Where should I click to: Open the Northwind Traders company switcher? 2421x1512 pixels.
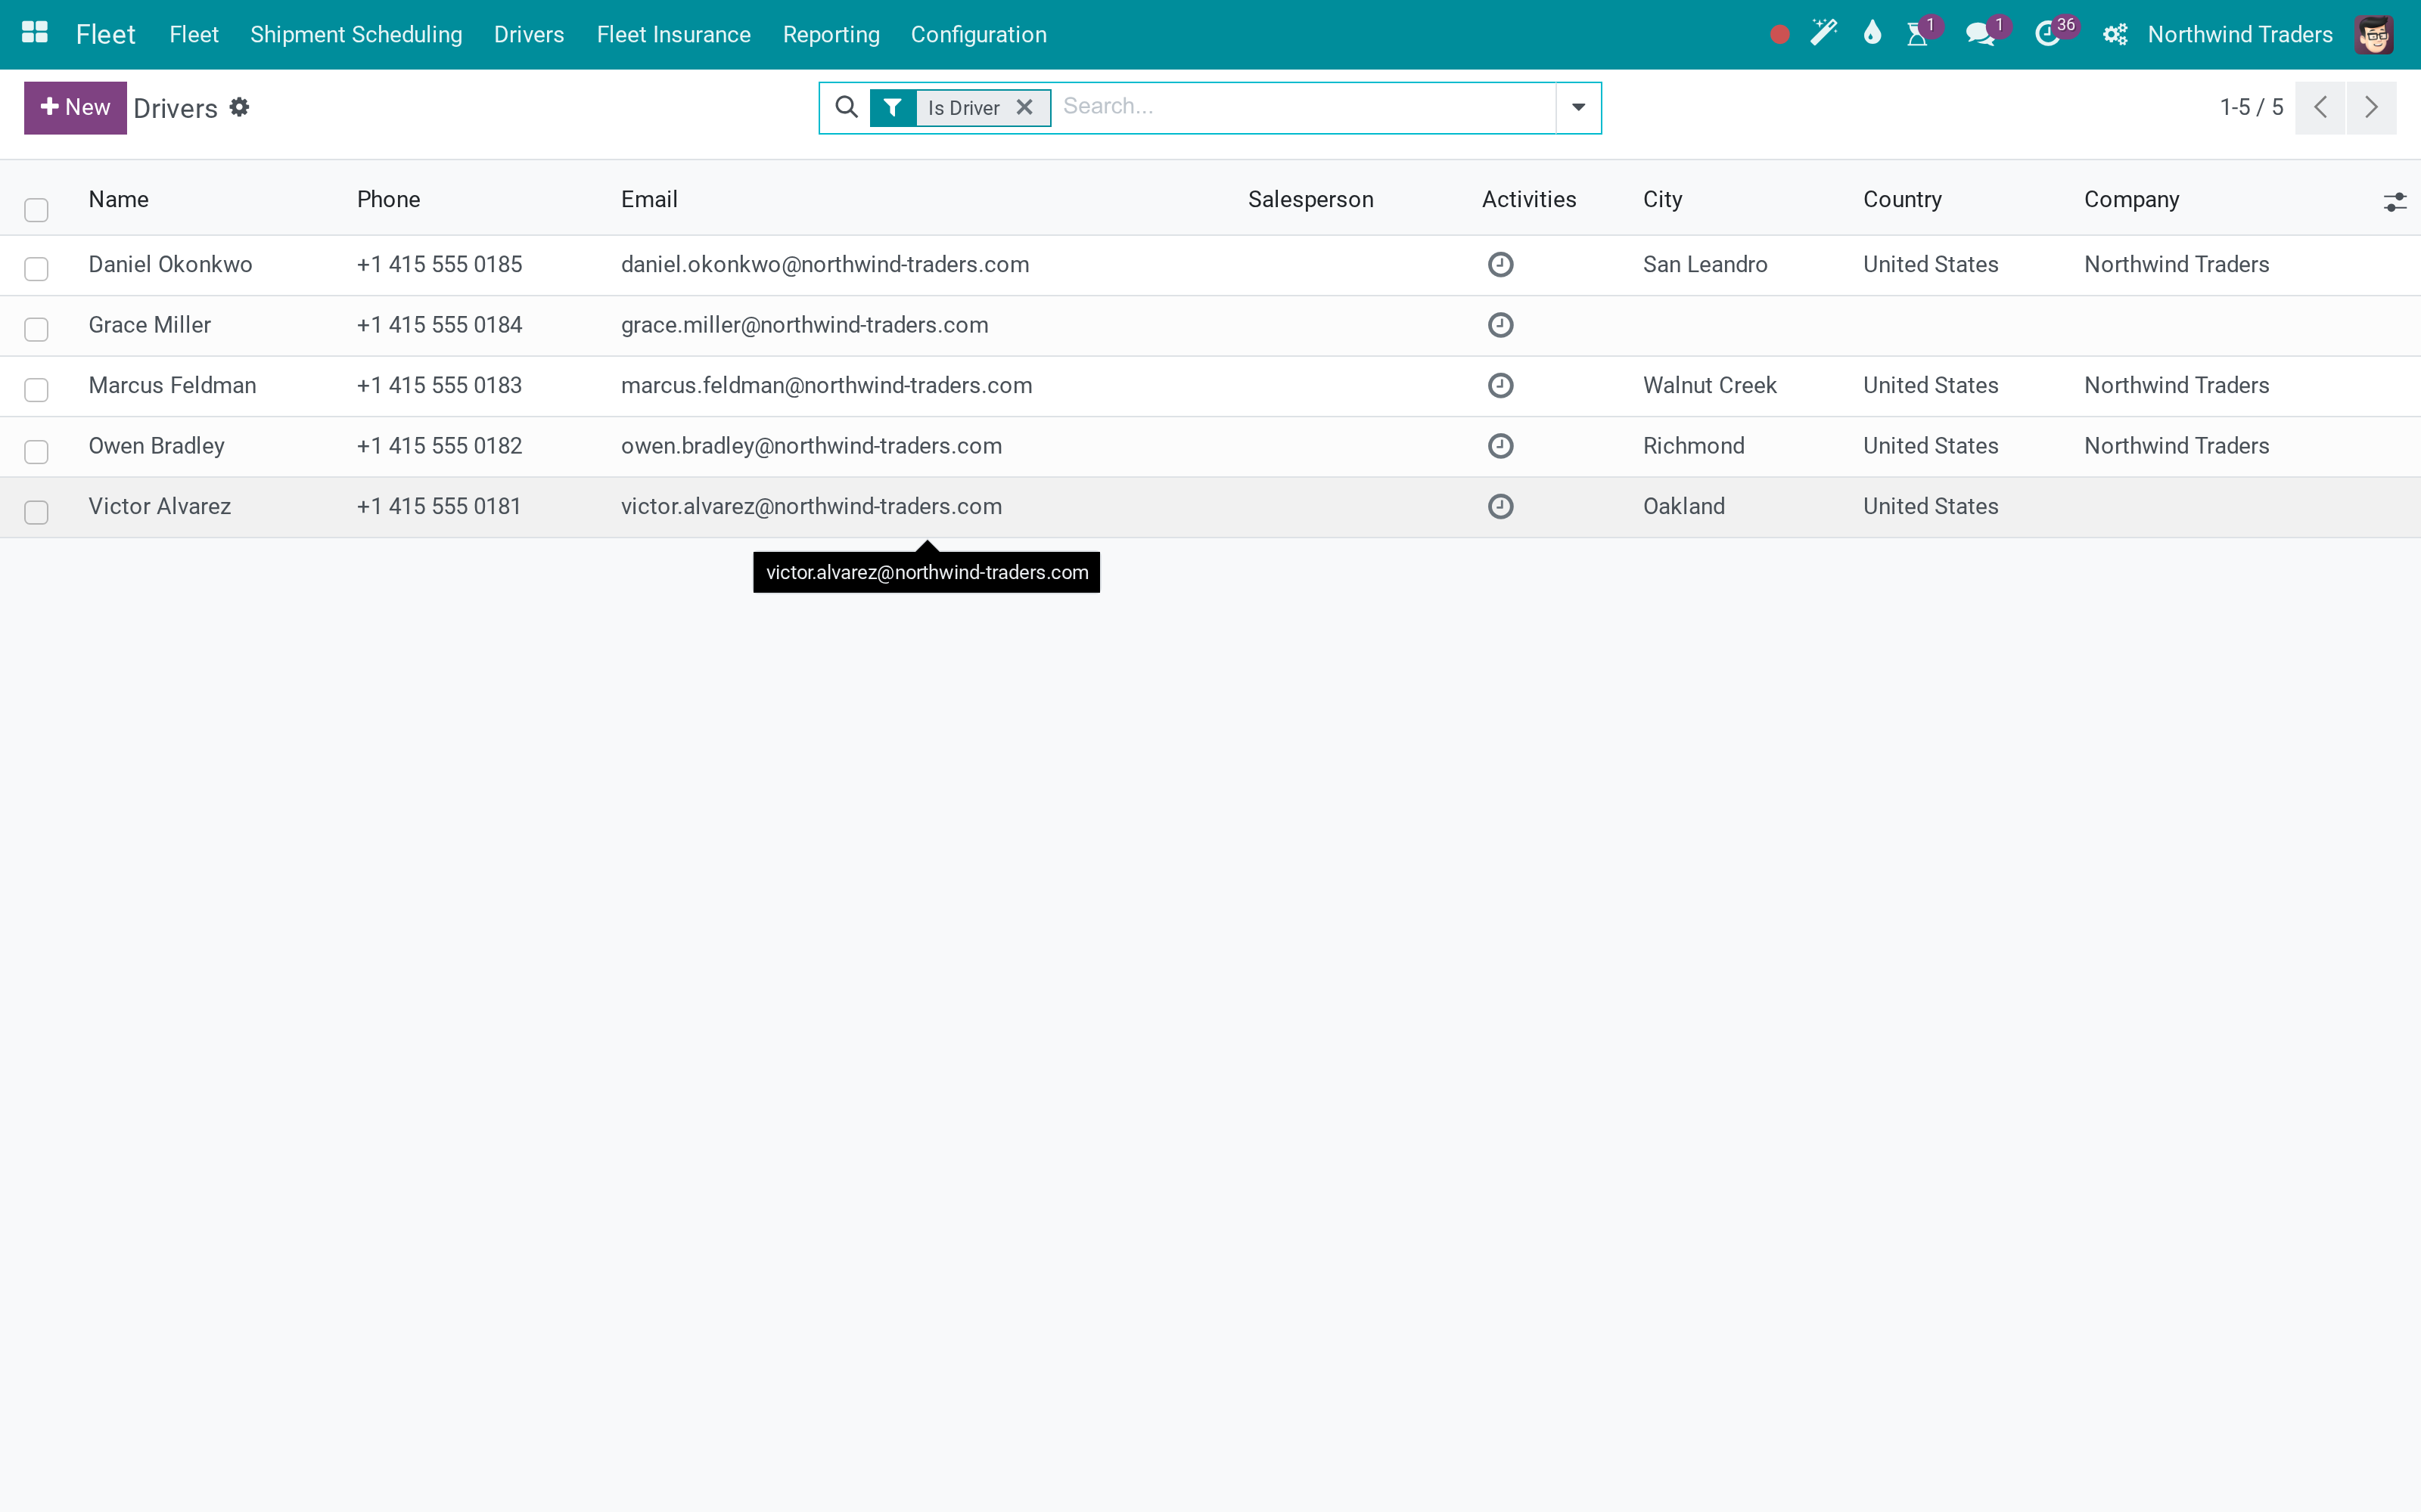coord(2240,35)
